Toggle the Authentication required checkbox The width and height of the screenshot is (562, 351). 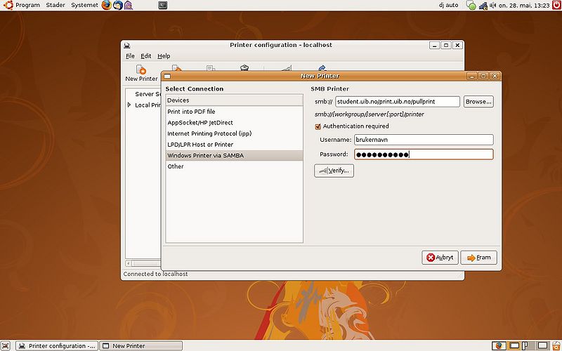coord(318,126)
